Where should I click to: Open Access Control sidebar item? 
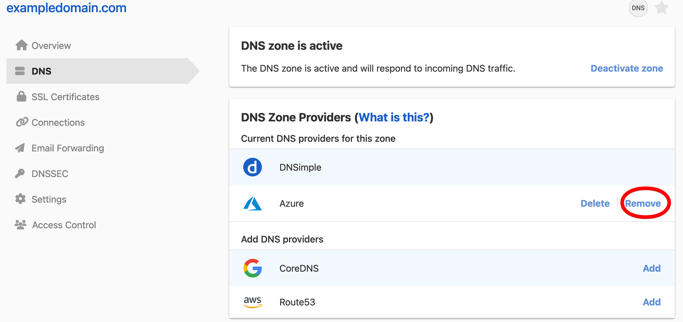coord(64,225)
